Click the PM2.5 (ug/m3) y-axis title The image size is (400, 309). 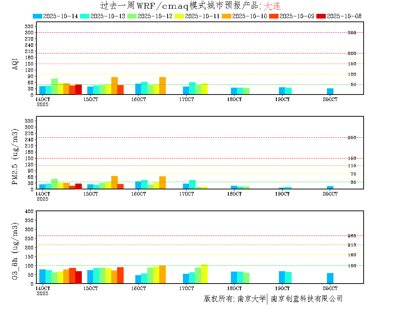tap(15, 157)
